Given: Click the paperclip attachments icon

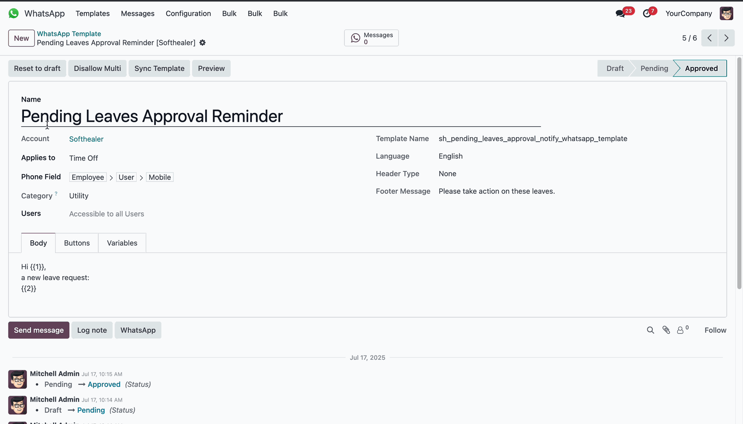Looking at the screenshot, I should click(666, 330).
